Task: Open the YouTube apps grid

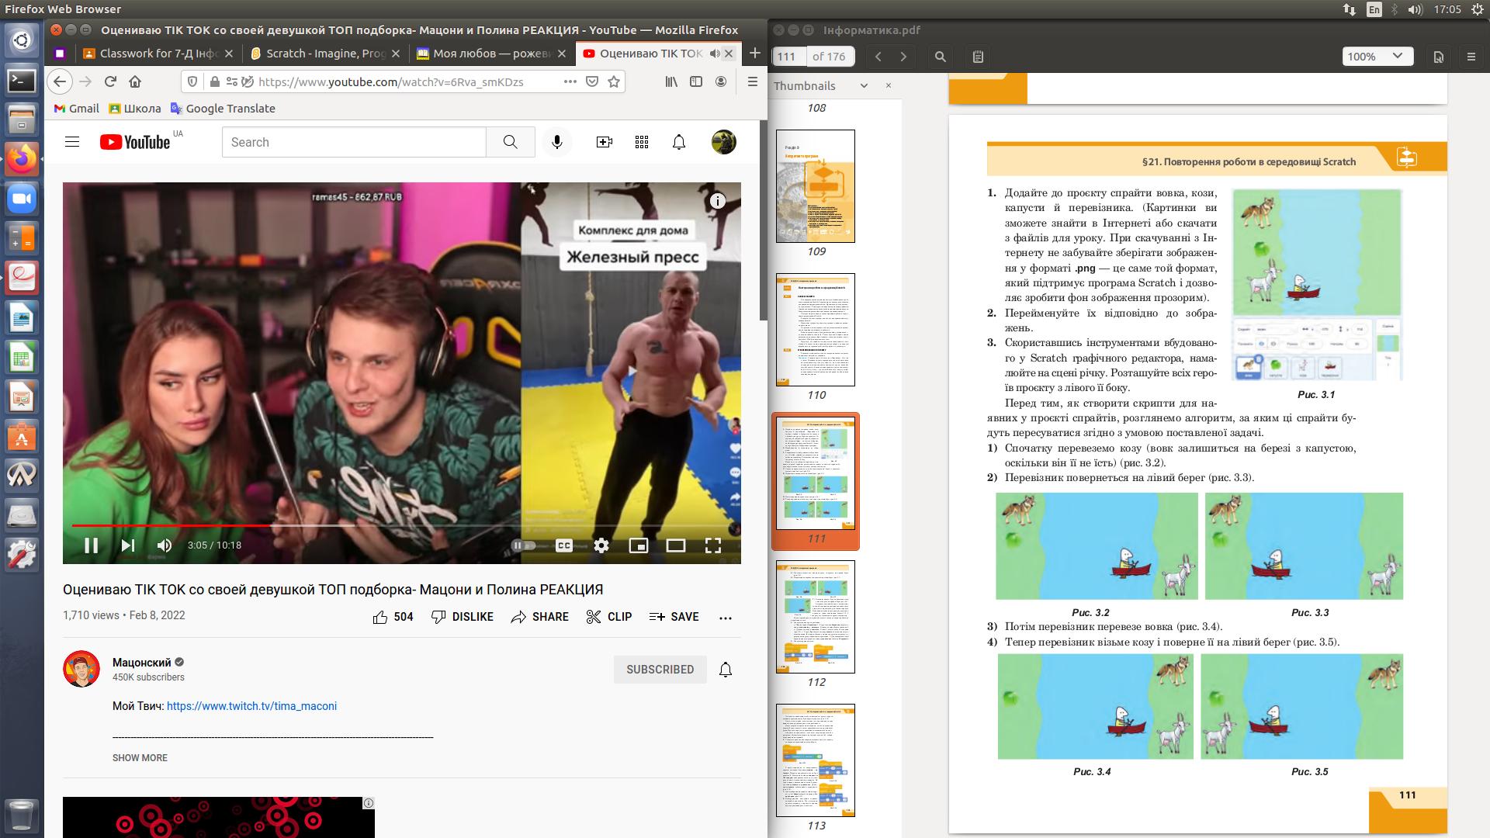Action: [x=641, y=142]
